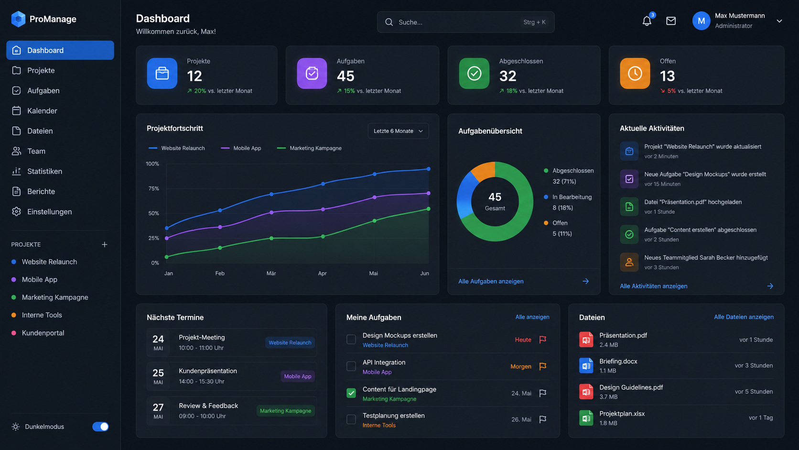Toggle the Dunkelmodus switch
This screenshot has height=450, width=799.
pos(100,427)
